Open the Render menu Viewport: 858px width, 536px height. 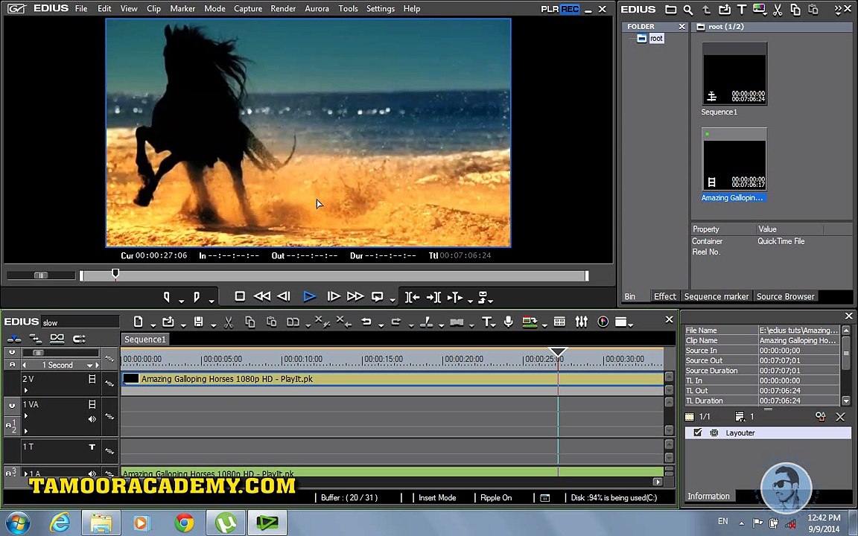(283, 9)
